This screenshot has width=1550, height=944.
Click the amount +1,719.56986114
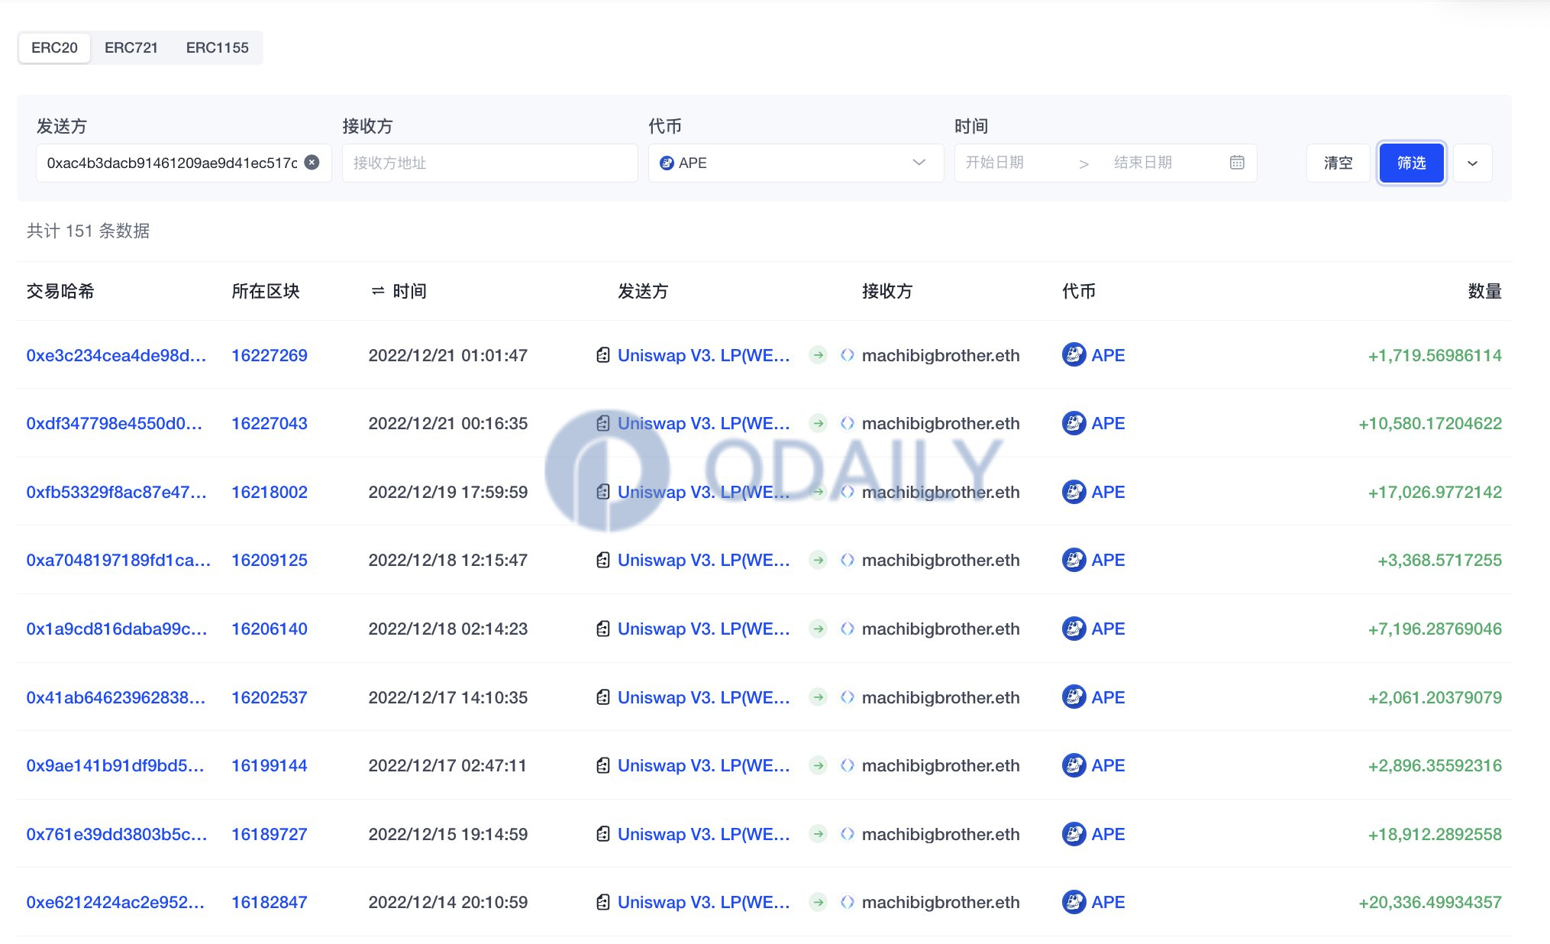pyautogui.click(x=1435, y=355)
